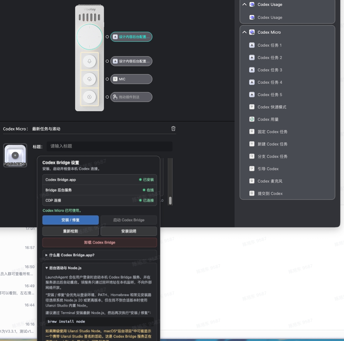
Task: Click the Codex 任务 2 plugin icon
Action: pyautogui.click(x=252, y=57)
